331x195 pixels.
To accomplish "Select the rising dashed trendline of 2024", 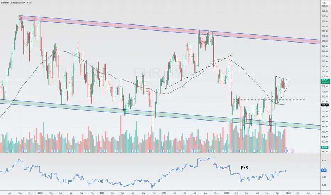I will 199,72.
